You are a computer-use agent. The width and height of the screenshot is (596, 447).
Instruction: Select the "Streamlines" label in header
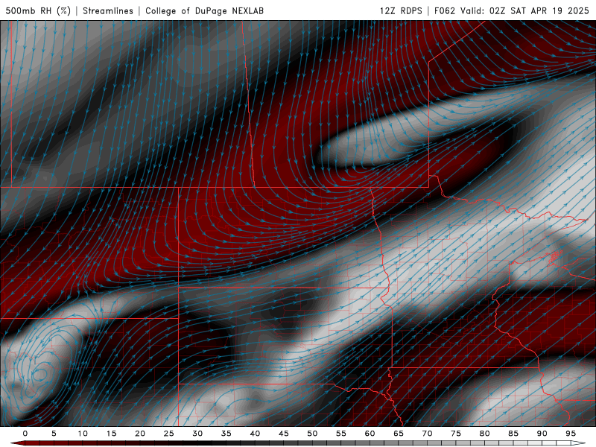pyautogui.click(x=108, y=10)
